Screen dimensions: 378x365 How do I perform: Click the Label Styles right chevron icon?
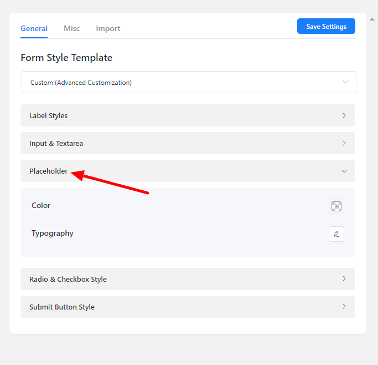coord(344,115)
